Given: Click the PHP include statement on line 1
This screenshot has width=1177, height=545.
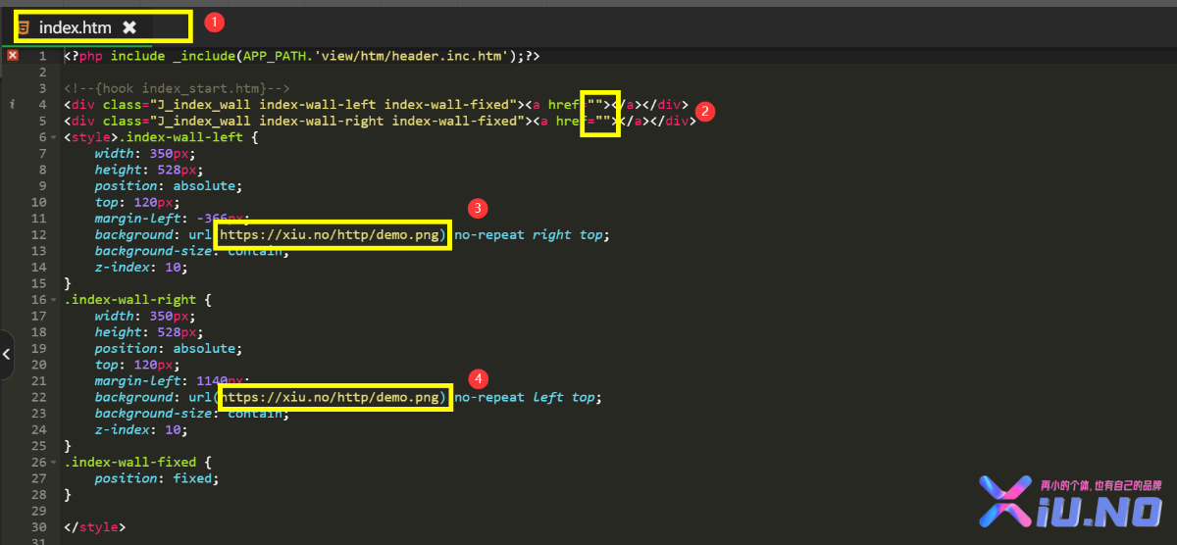Looking at the screenshot, I should (x=302, y=56).
